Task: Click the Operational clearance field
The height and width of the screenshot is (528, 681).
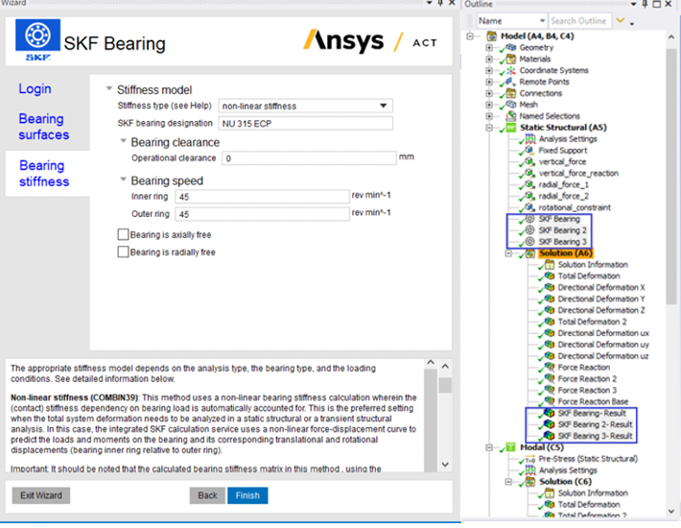Action: tap(309, 158)
